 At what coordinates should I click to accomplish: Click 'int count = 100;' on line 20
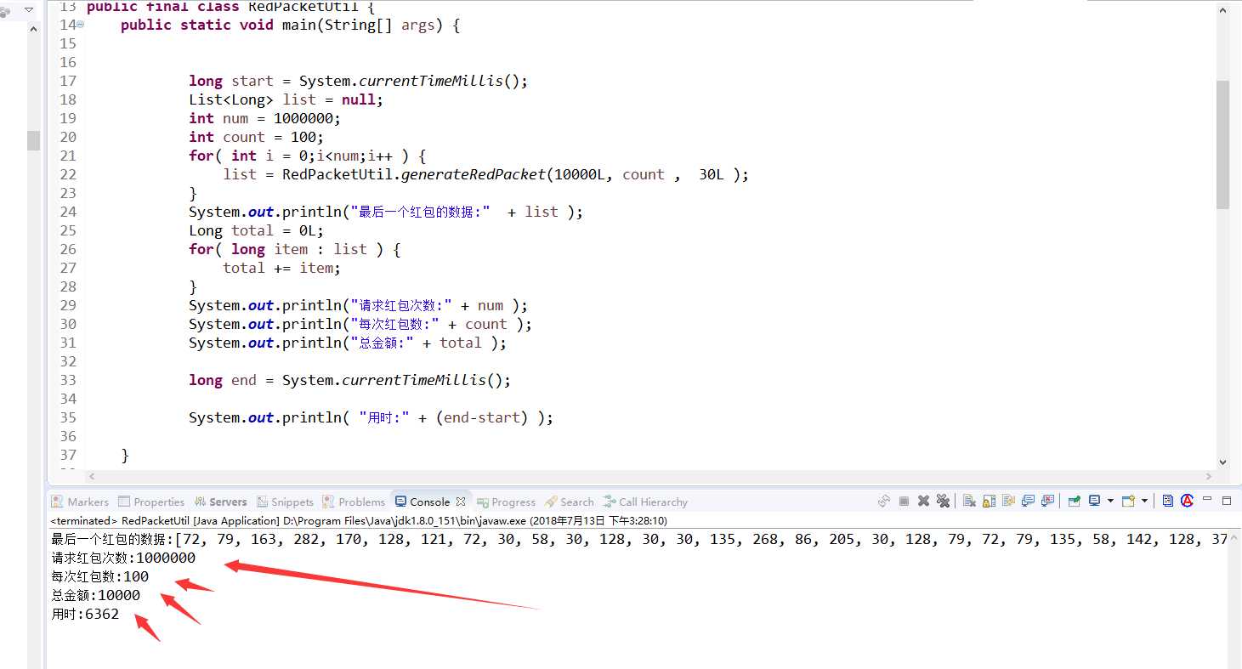pos(256,137)
